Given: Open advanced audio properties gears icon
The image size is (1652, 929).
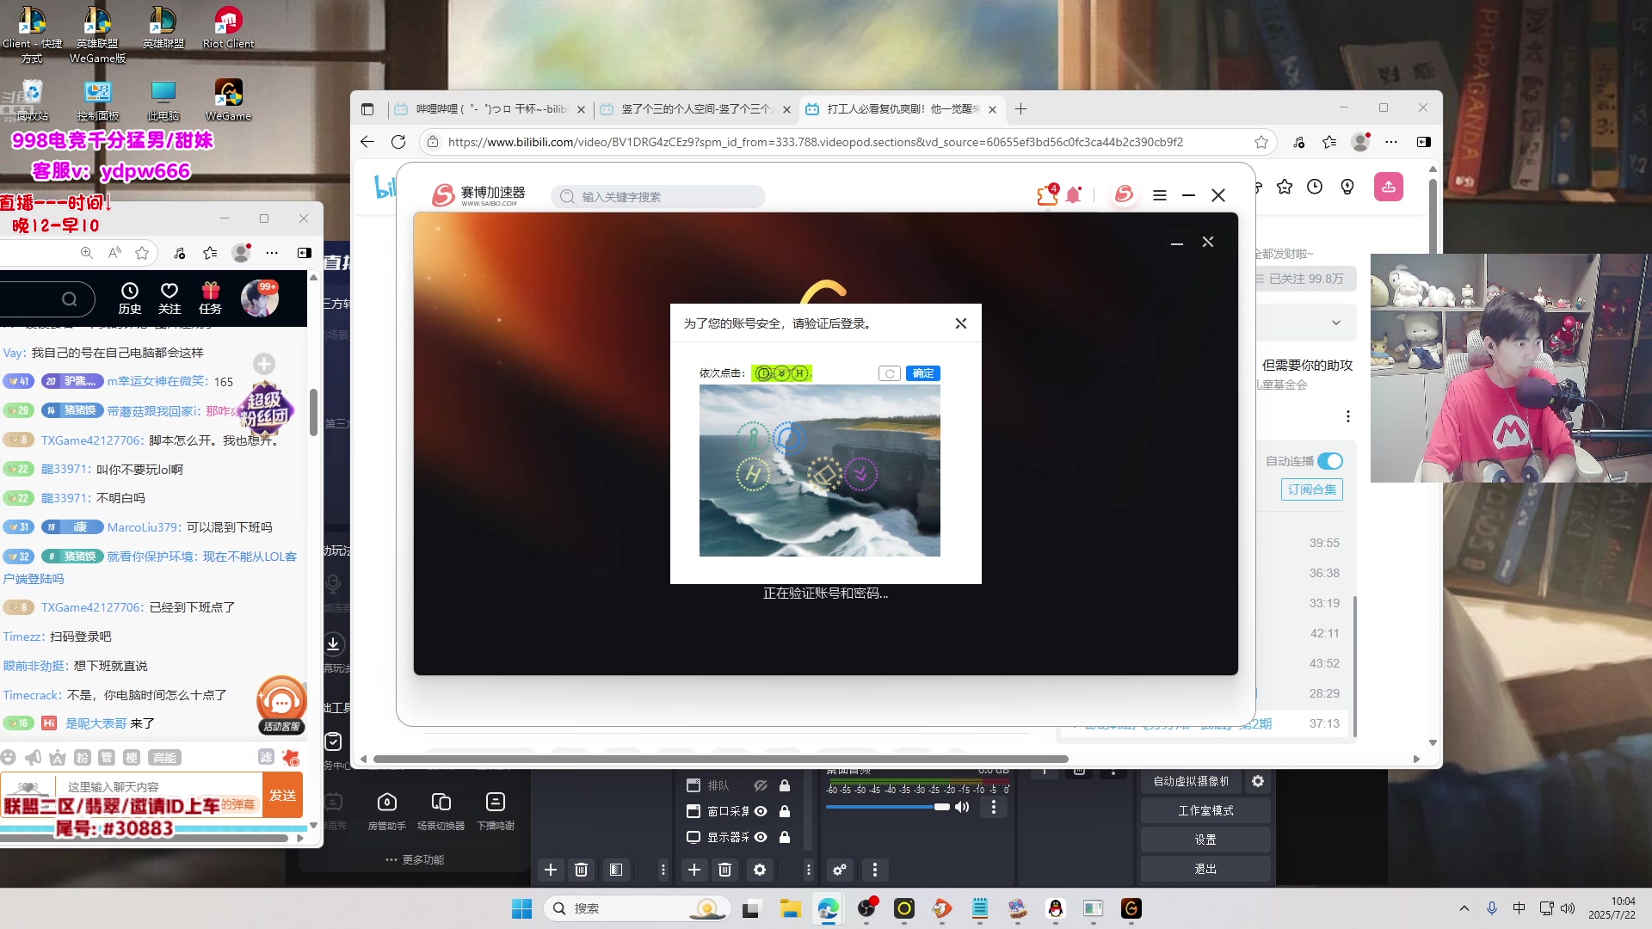Looking at the screenshot, I should pyautogui.click(x=840, y=870).
